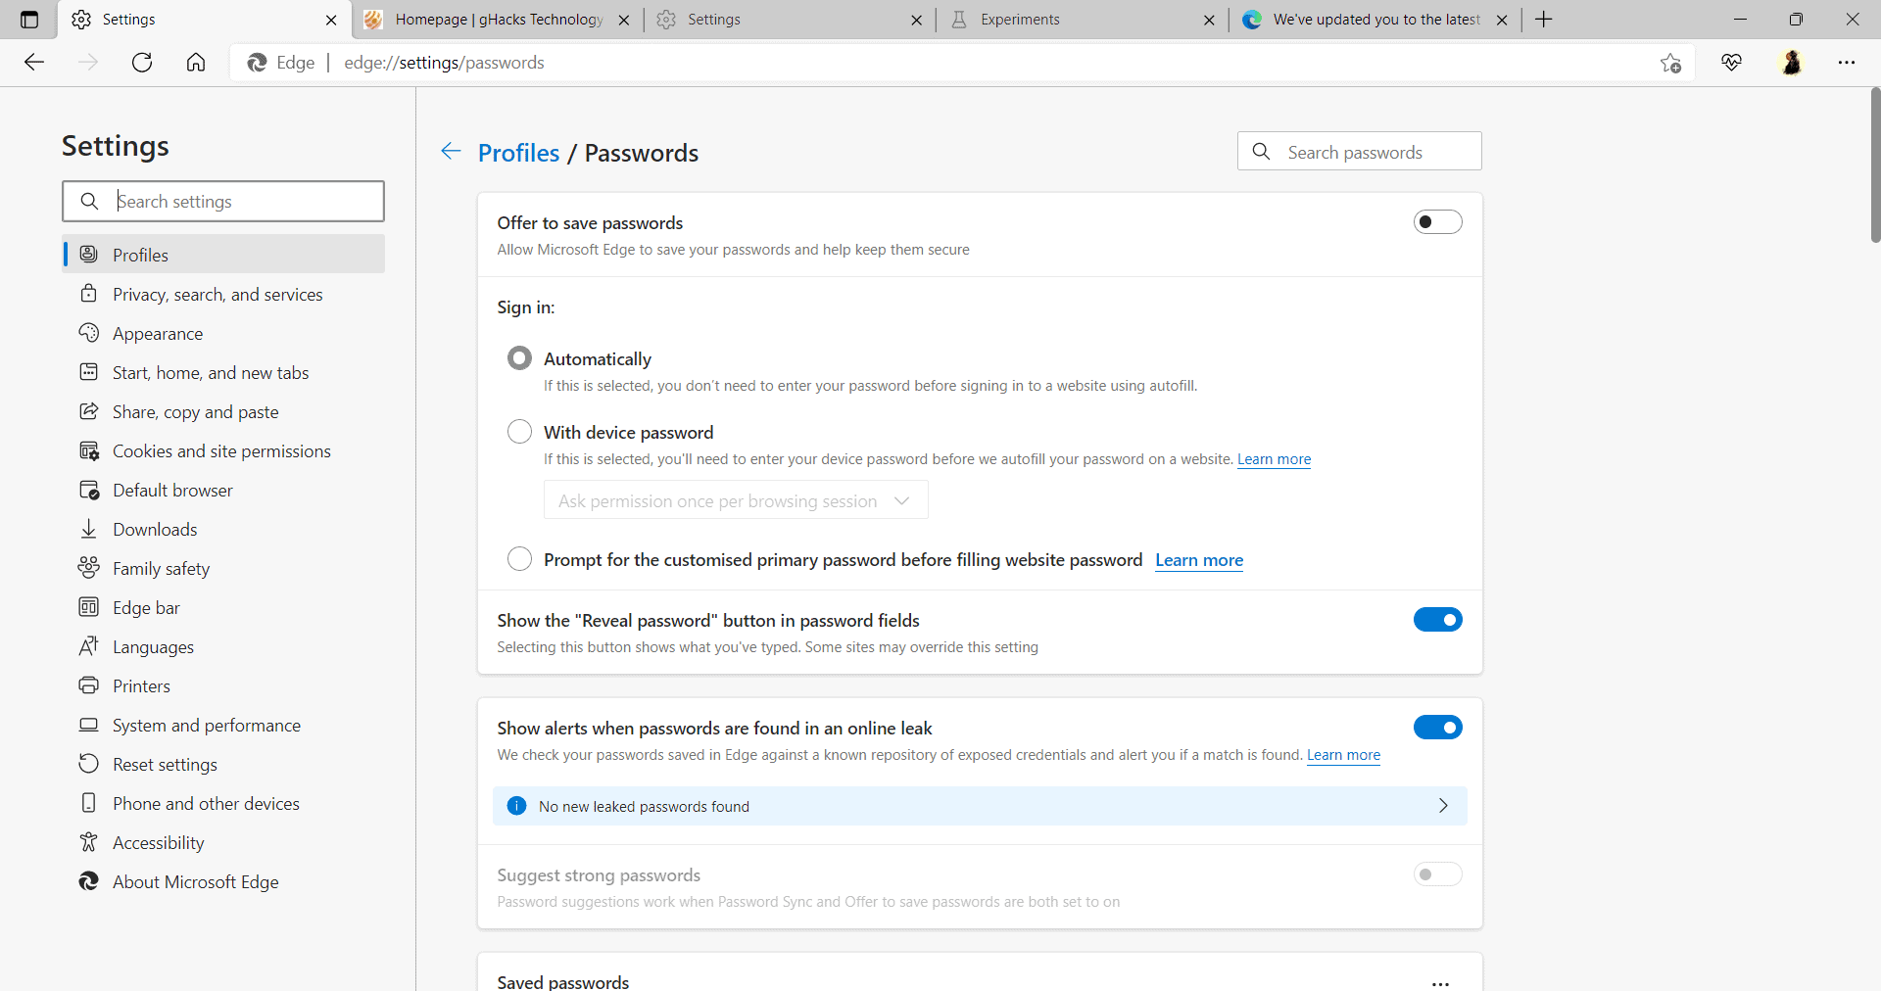1881x991 pixels.
Task: Click the back arrow next to Profiles breadcrumb
Action: 450,152
